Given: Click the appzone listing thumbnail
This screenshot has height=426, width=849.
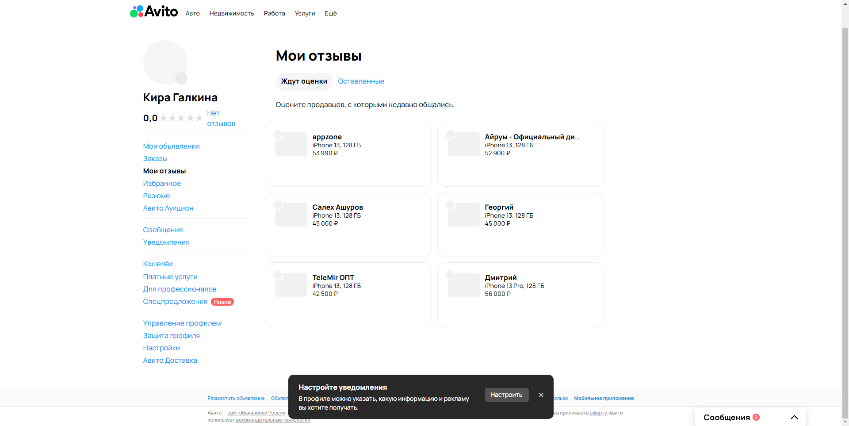Looking at the screenshot, I should pyautogui.click(x=291, y=144).
